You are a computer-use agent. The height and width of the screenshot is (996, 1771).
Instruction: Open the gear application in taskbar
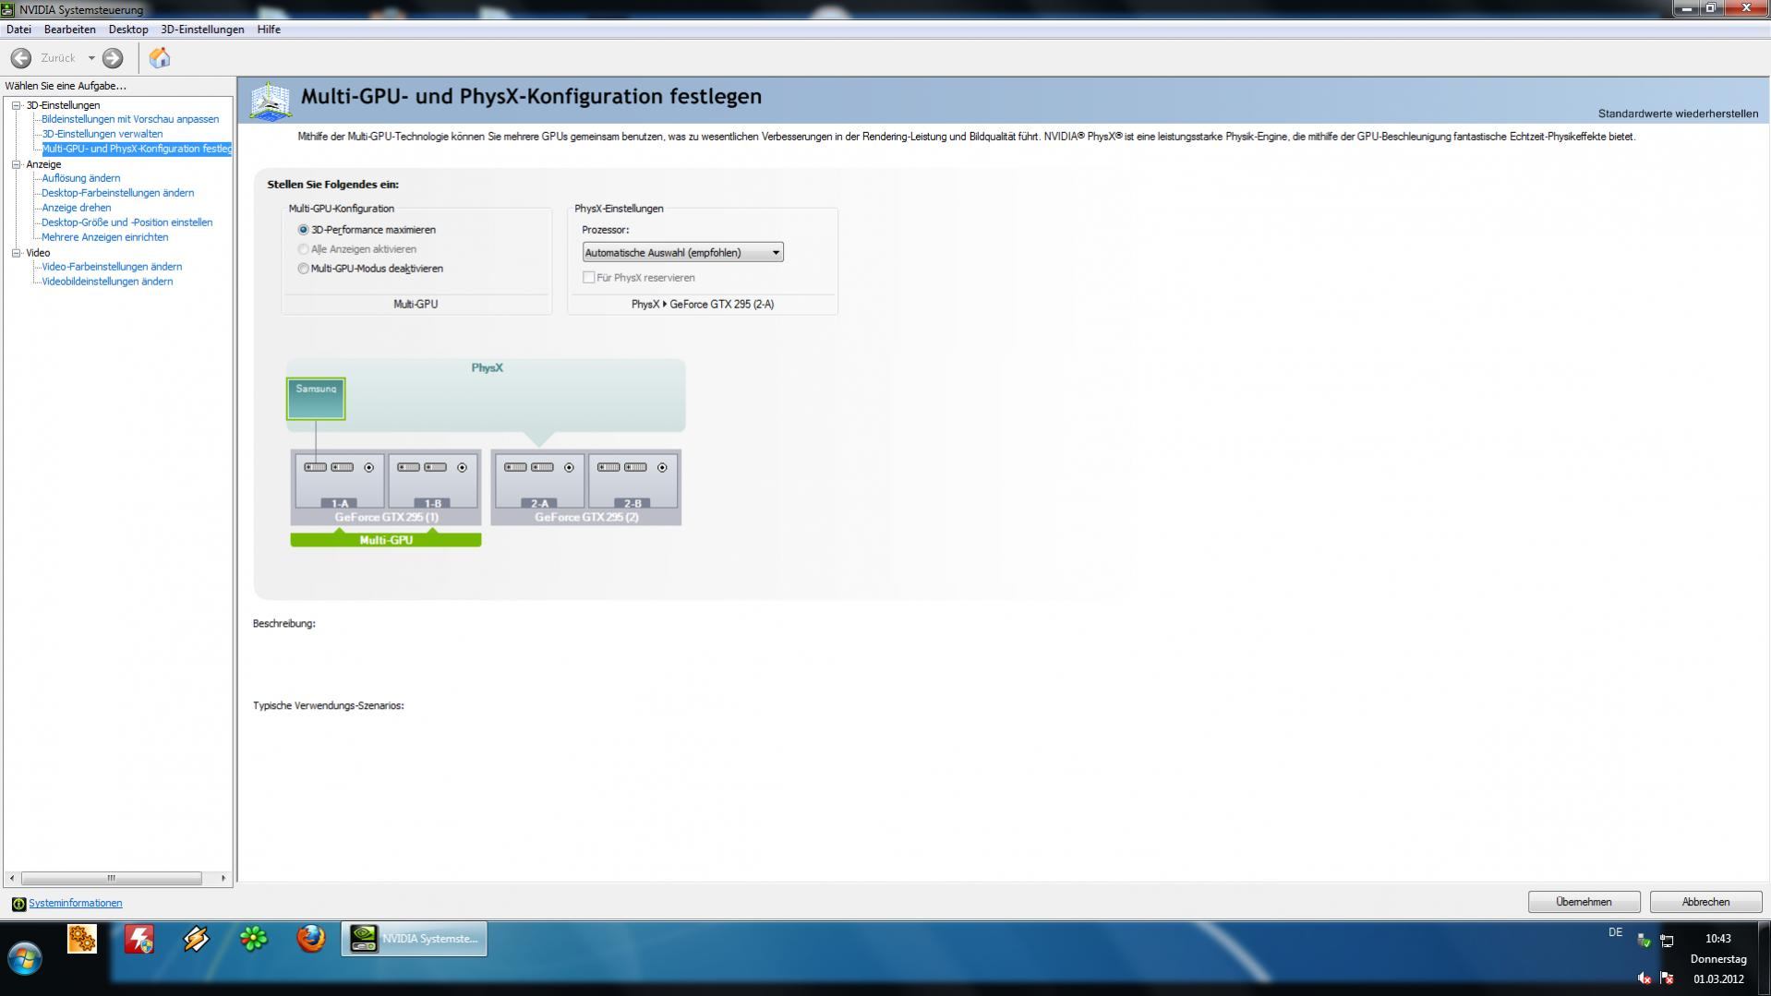pyautogui.click(x=82, y=939)
